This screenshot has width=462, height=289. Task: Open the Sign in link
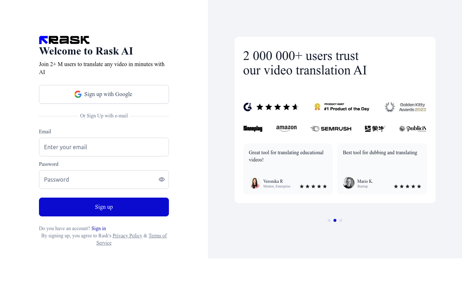pyautogui.click(x=99, y=228)
